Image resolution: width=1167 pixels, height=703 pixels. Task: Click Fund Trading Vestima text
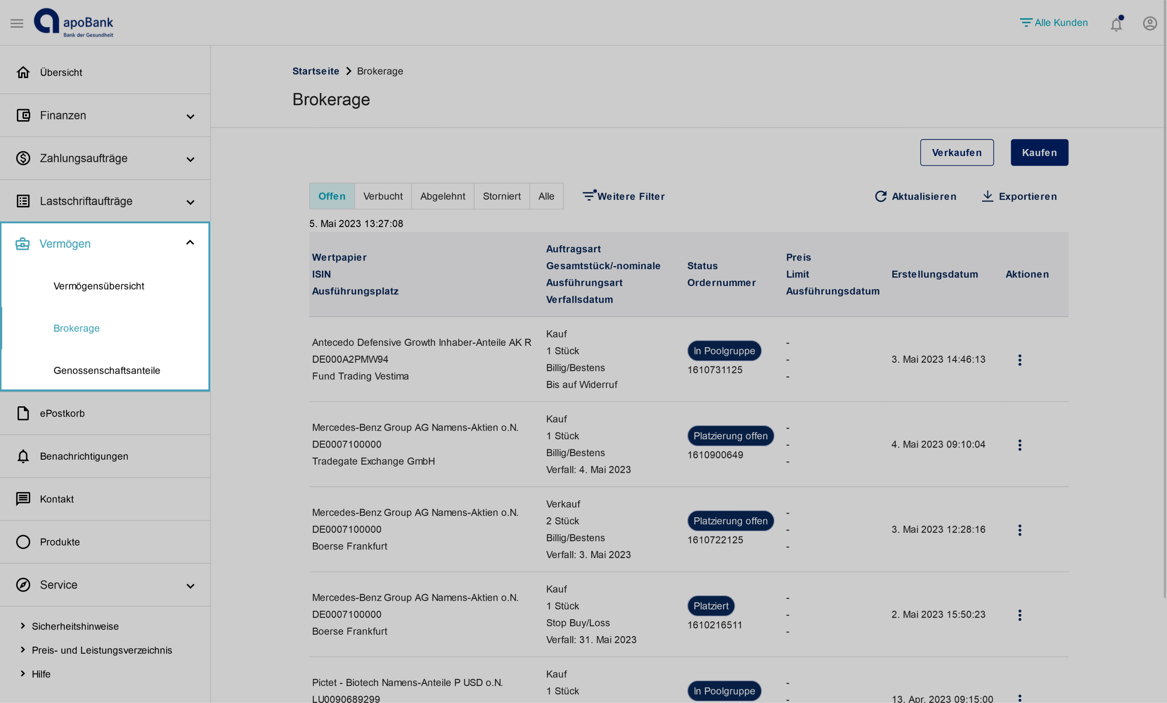point(360,376)
